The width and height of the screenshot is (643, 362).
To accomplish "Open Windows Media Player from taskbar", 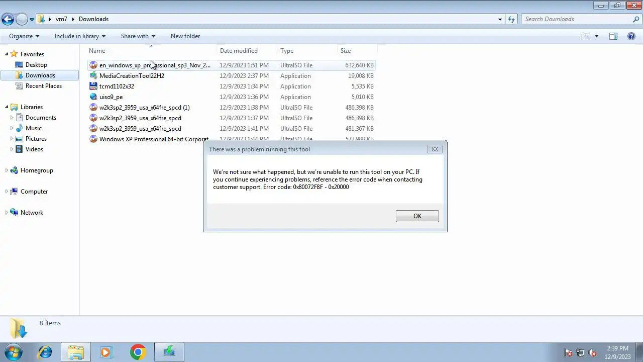I will click(106, 352).
